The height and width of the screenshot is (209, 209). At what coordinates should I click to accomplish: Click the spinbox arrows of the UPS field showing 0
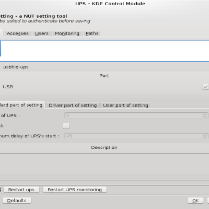pos(205,115)
